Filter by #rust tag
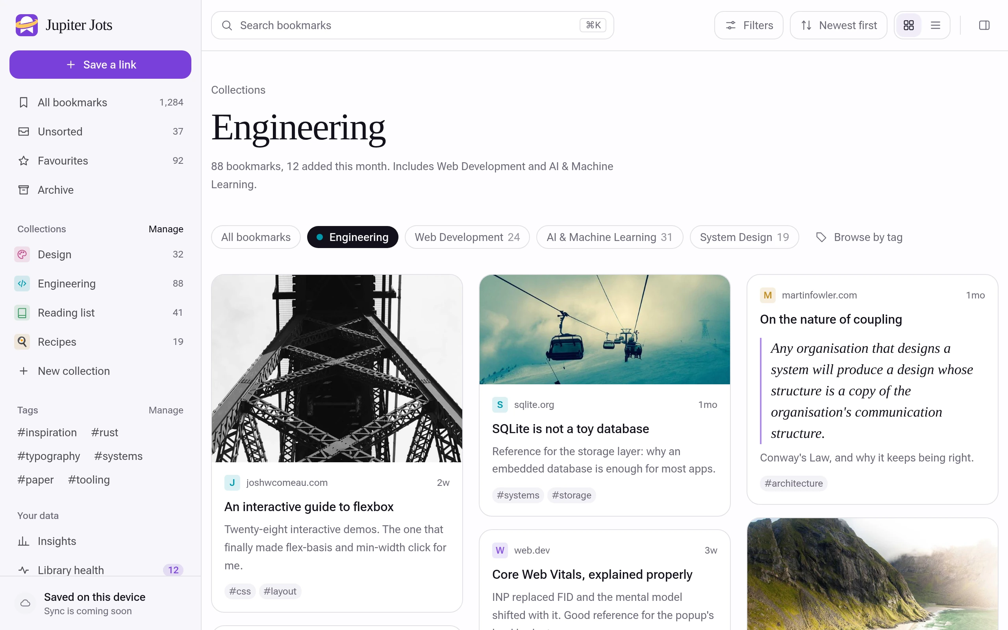The height and width of the screenshot is (630, 1008). [105, 432]
